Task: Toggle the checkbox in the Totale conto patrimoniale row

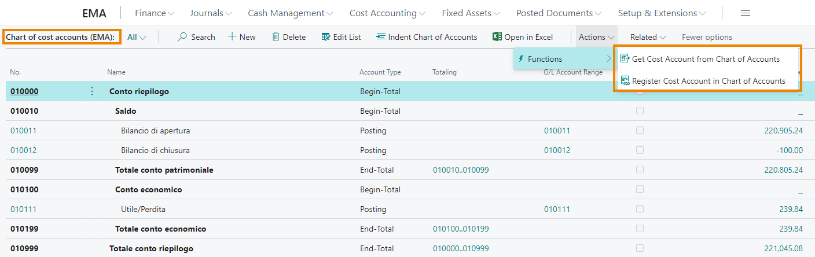Action: [640, 170]
